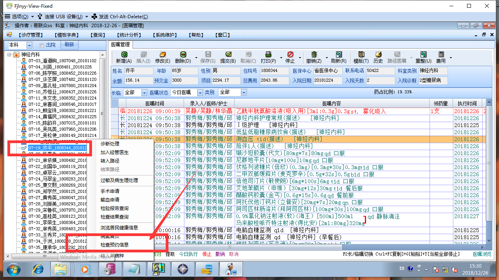Click the 刷新(R) refresh icon in toolbar

pyautogui.click(x=338, y=55)
